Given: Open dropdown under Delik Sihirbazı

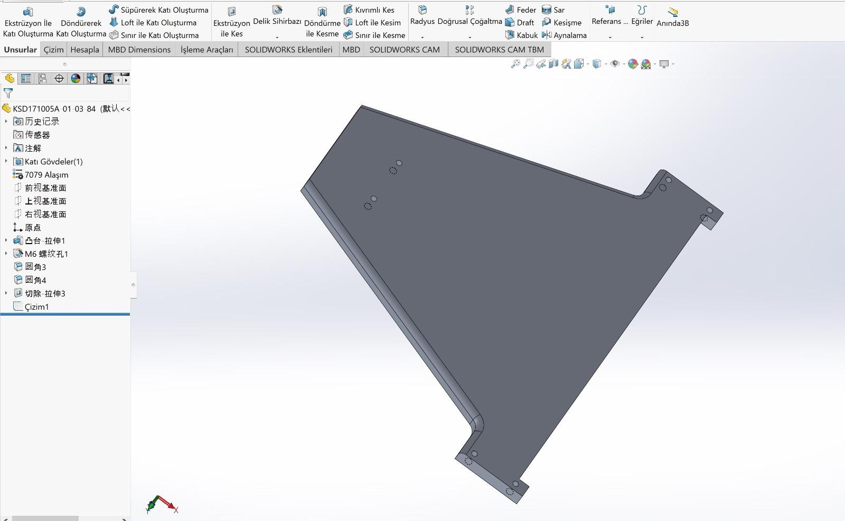Looking at the screenshot, I should click(x=277, y=37).
